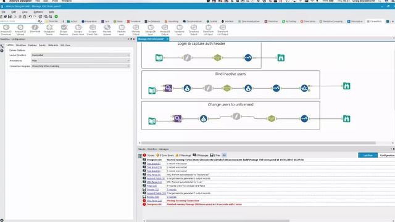
Task: Select the Salesforce Input tool
Action: 180,30
